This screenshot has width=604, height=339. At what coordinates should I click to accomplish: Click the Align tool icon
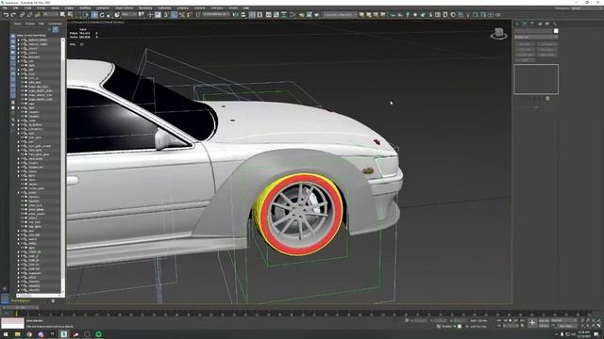243,15
